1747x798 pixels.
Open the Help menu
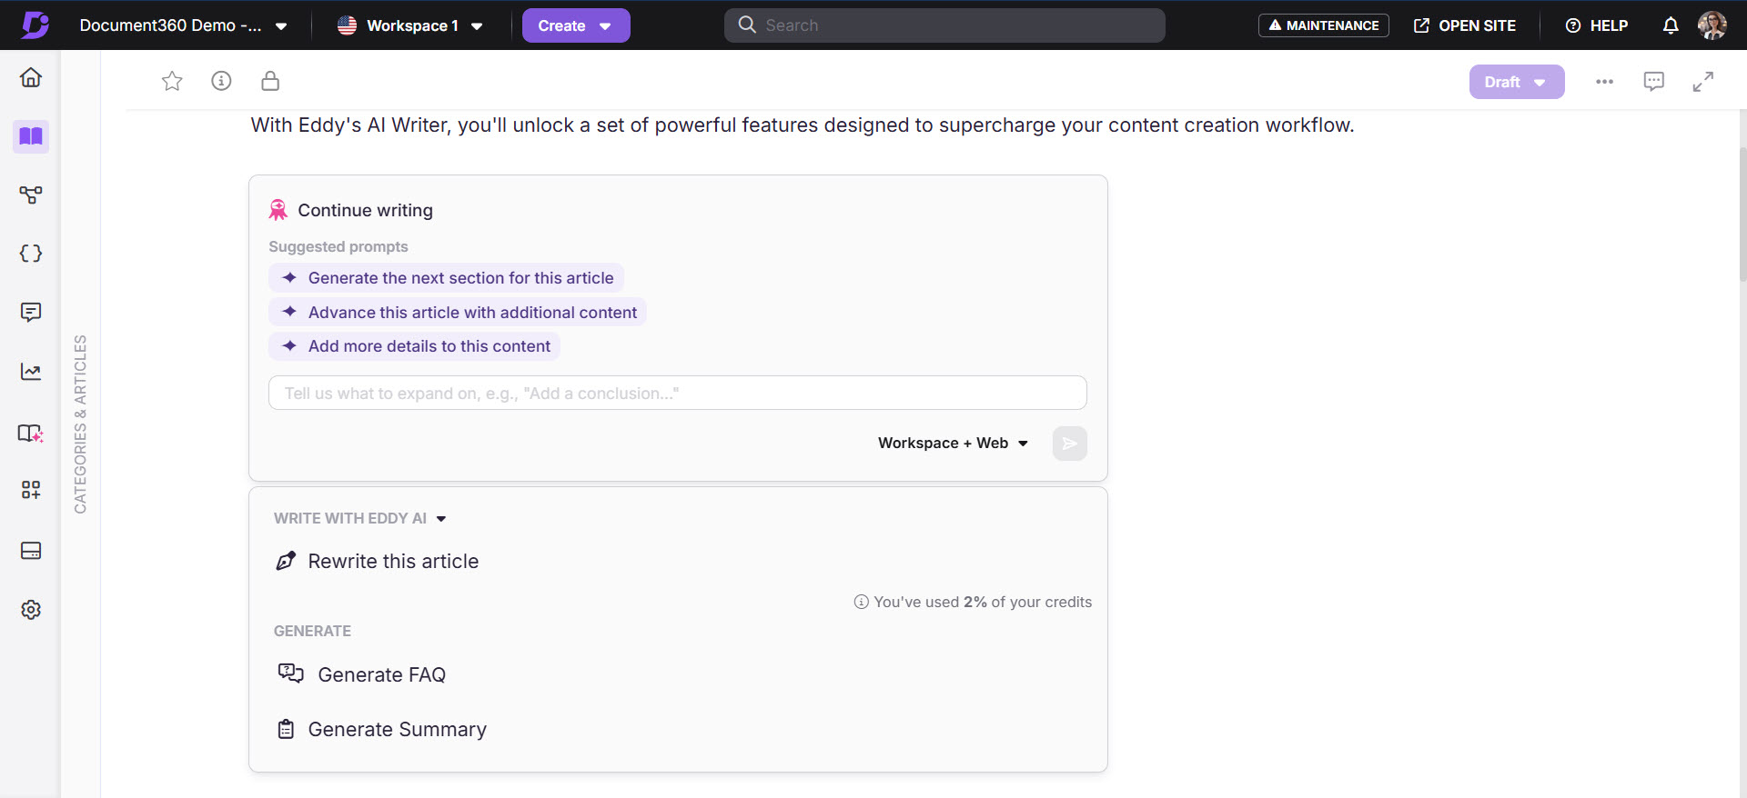(1597, 25)
